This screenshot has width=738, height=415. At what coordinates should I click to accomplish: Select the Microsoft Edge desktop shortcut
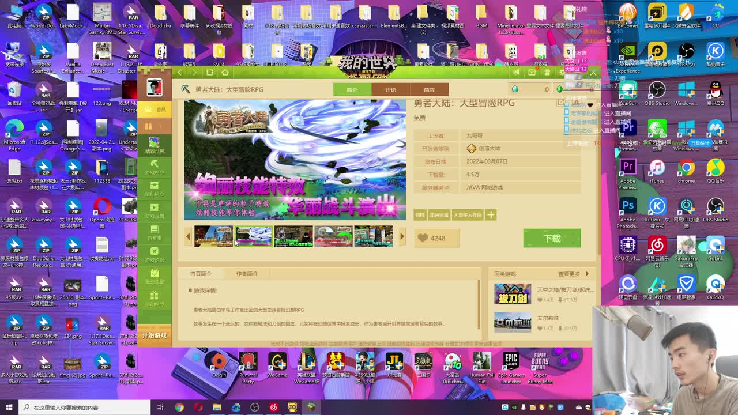tap(14, 136)
